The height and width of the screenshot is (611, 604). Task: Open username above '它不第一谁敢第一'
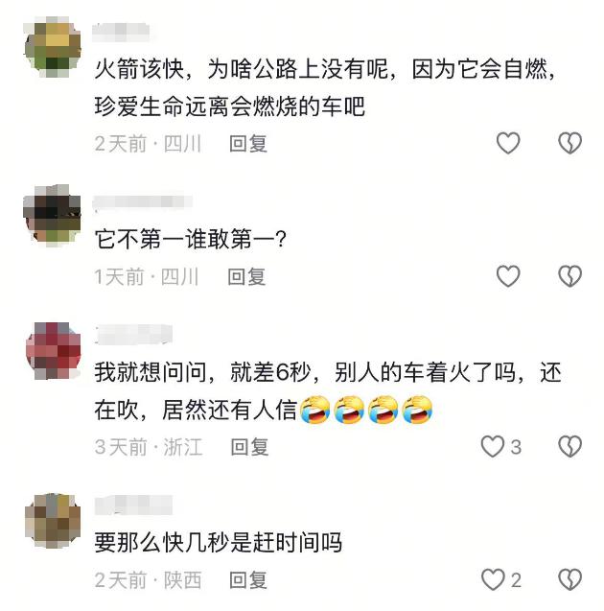[143, 202]
